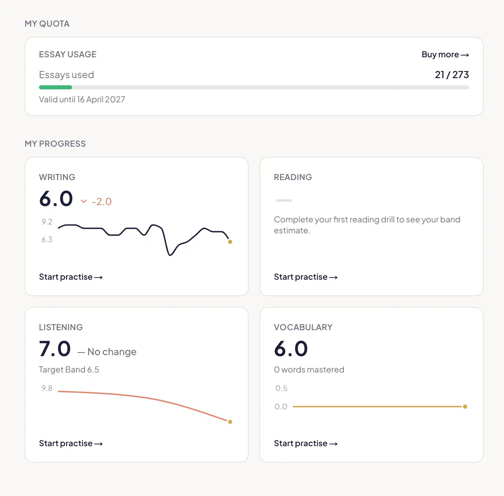Click the 9.2 axis label in Writing
The image size is (504, 496).
coord(47,222)
